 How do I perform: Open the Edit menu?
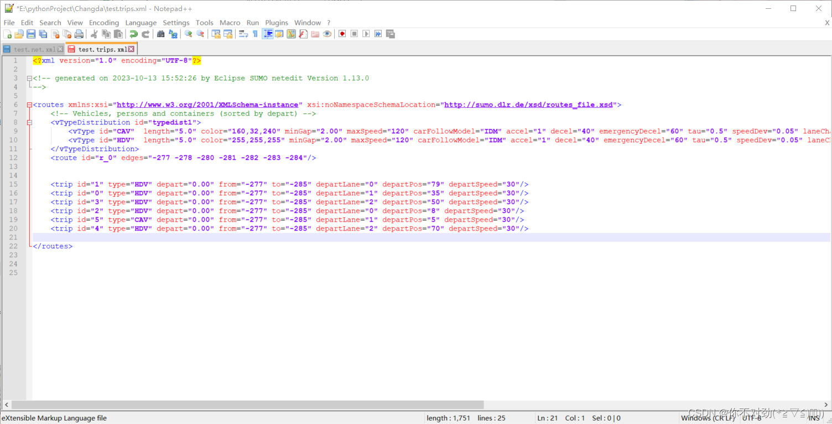click(27, 23)
